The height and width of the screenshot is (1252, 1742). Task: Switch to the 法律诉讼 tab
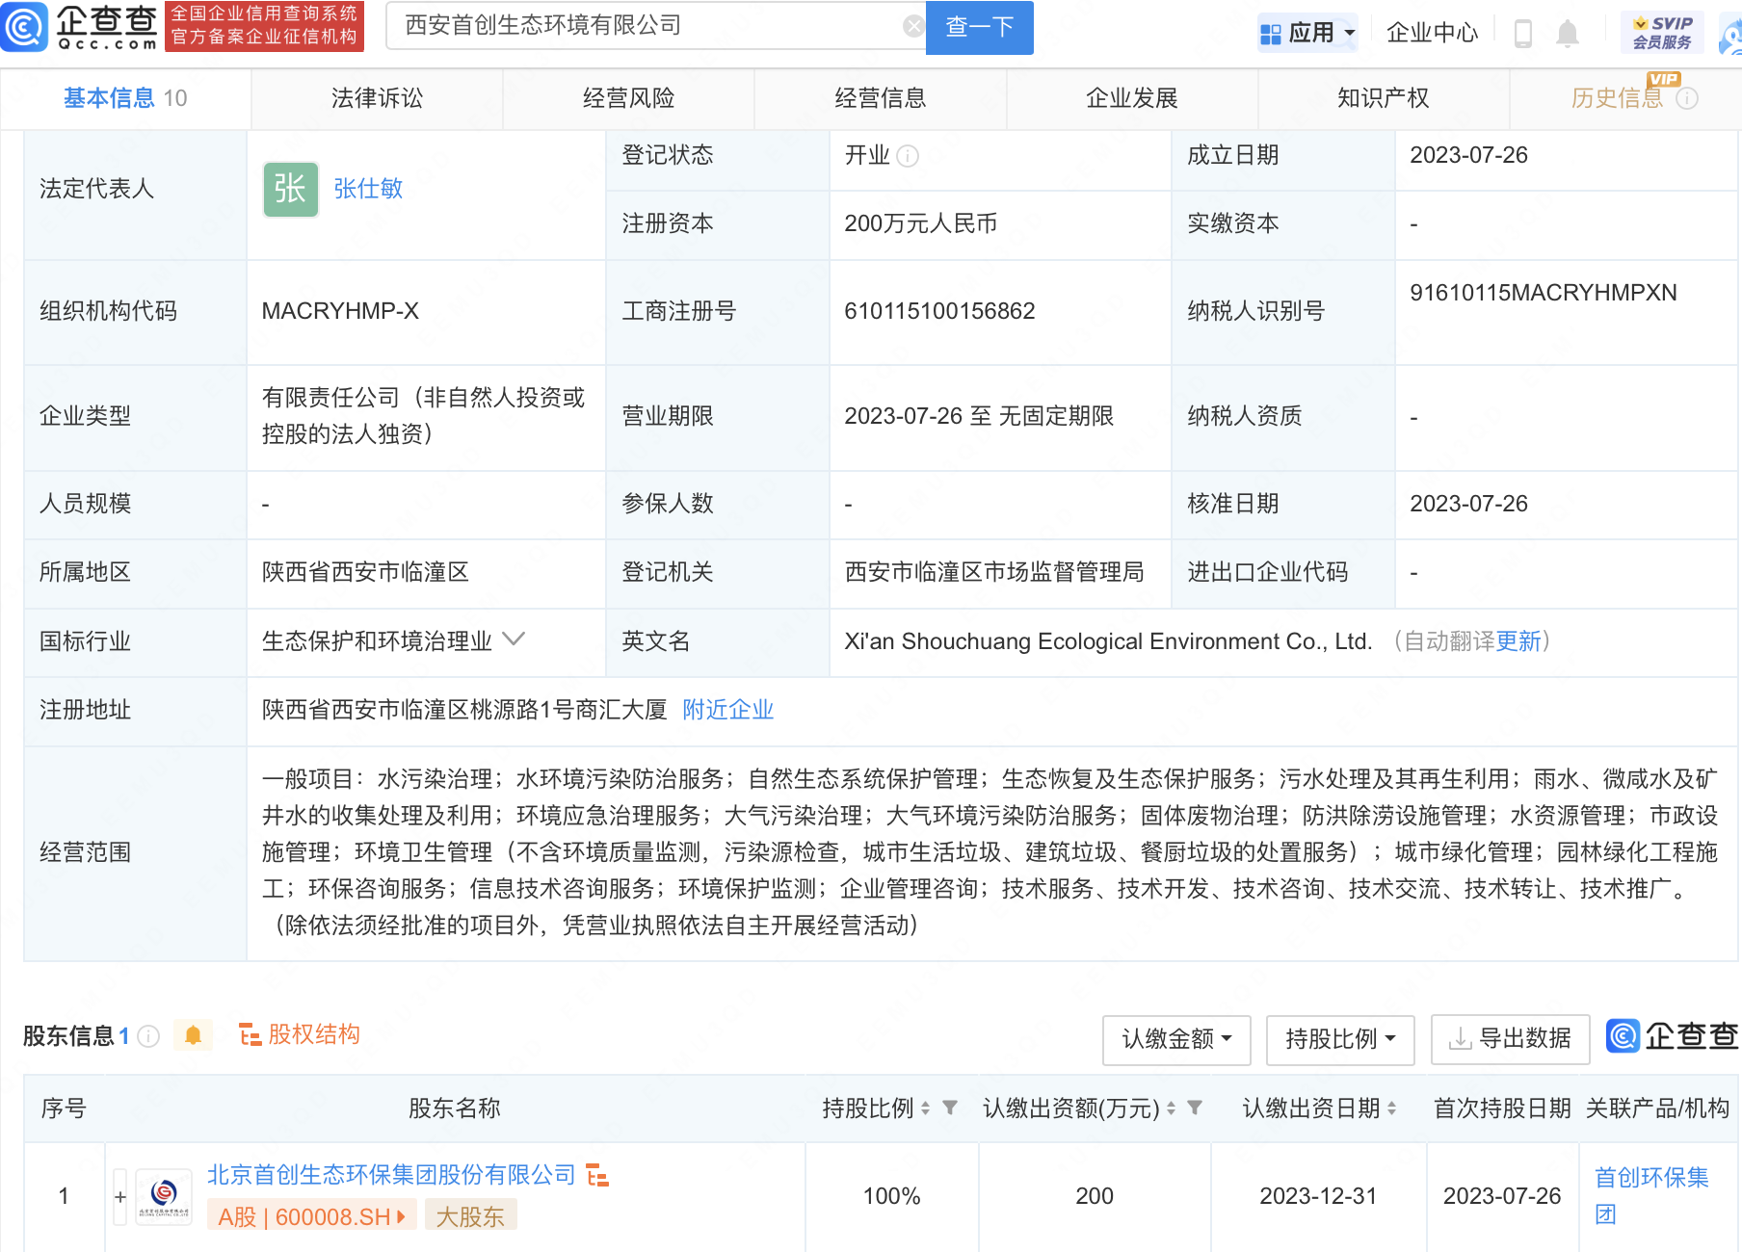(x=377, y=98)
